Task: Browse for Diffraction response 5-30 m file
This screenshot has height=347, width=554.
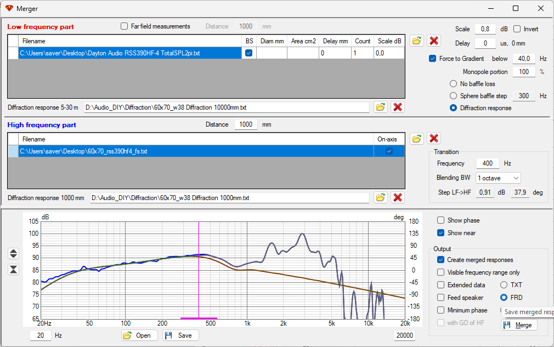Action: tap(381, 107)
